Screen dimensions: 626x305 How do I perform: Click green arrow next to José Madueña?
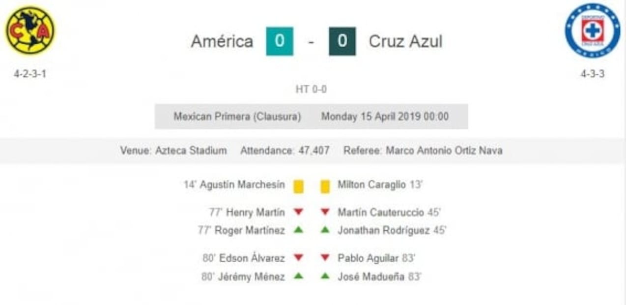coord(325,276)
